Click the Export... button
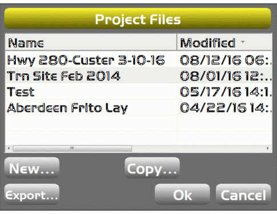 (32, 195)
